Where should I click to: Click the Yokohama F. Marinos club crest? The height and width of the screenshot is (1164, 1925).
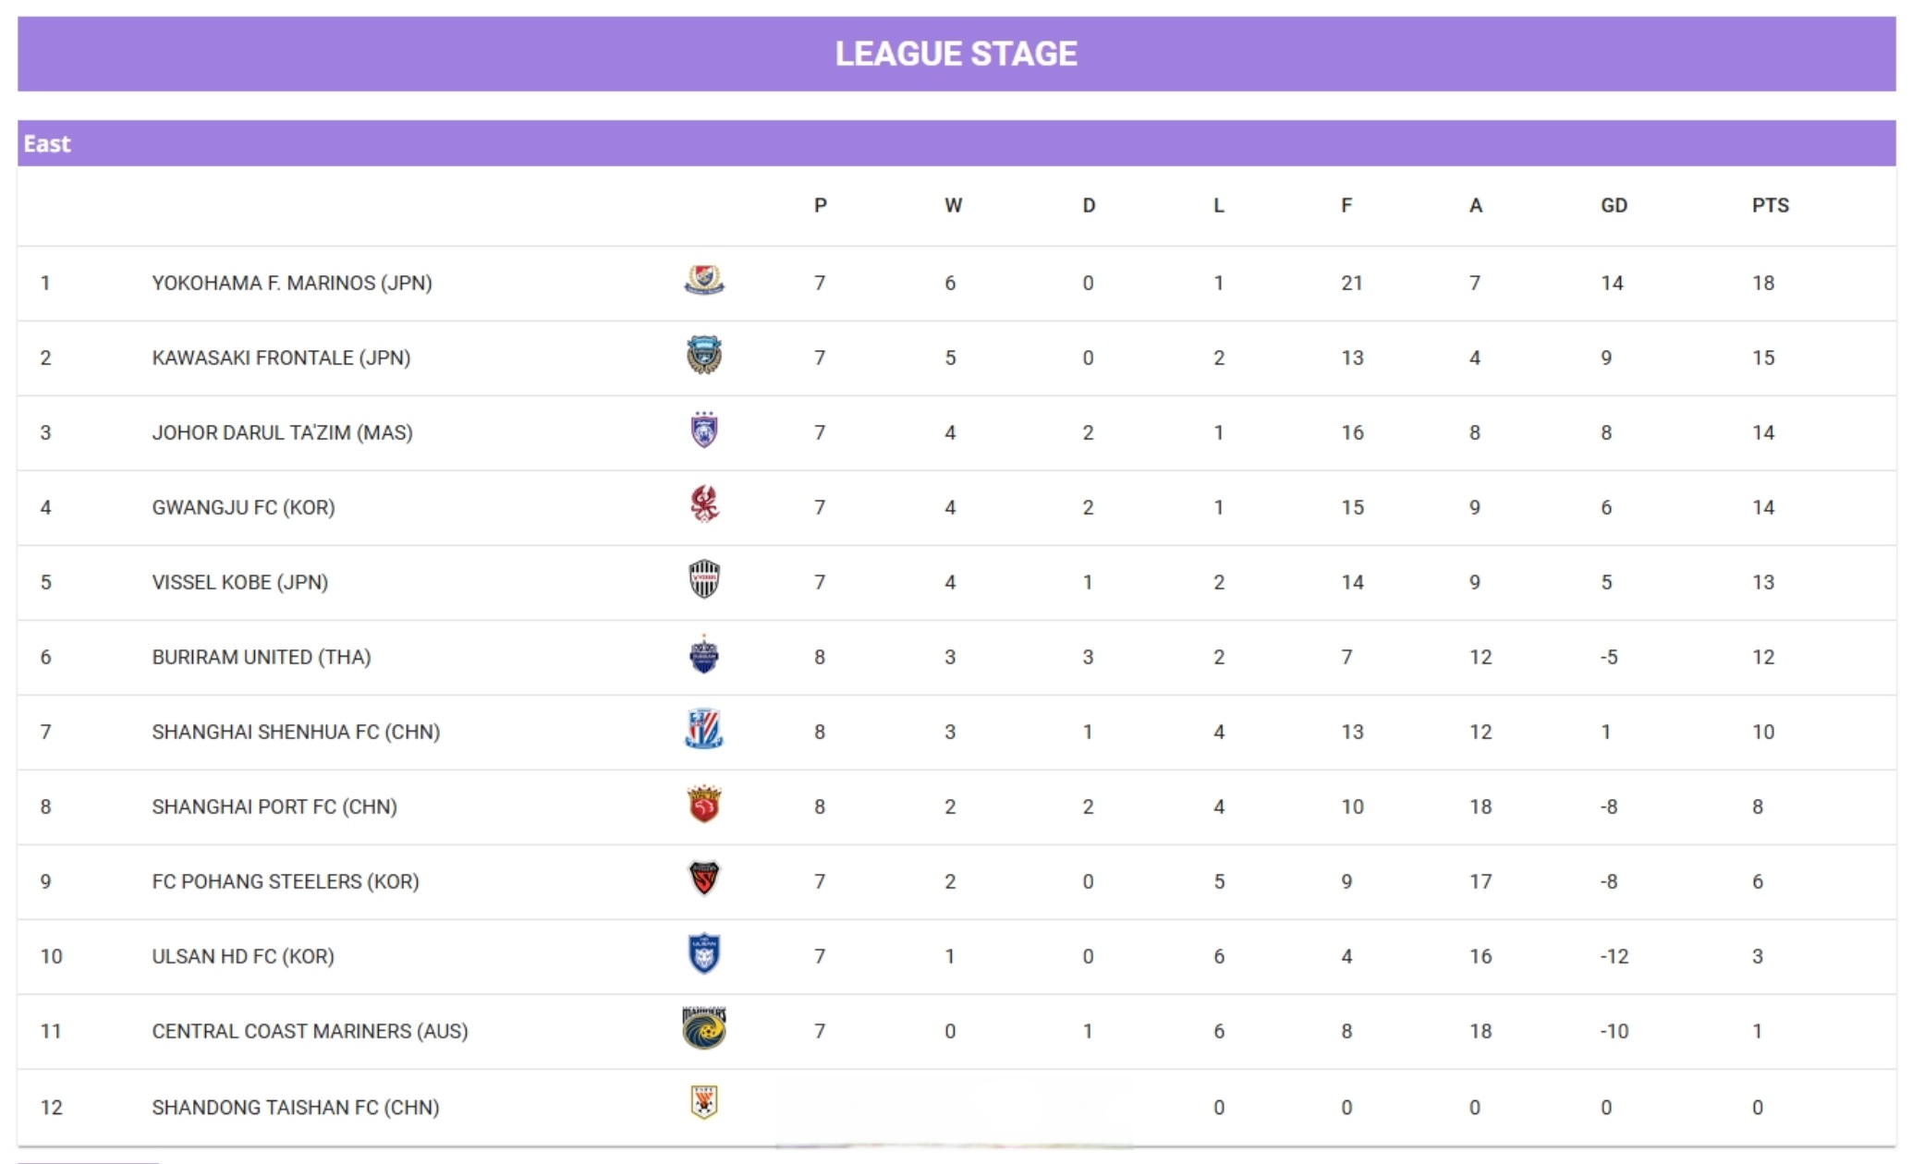(704, 280)
